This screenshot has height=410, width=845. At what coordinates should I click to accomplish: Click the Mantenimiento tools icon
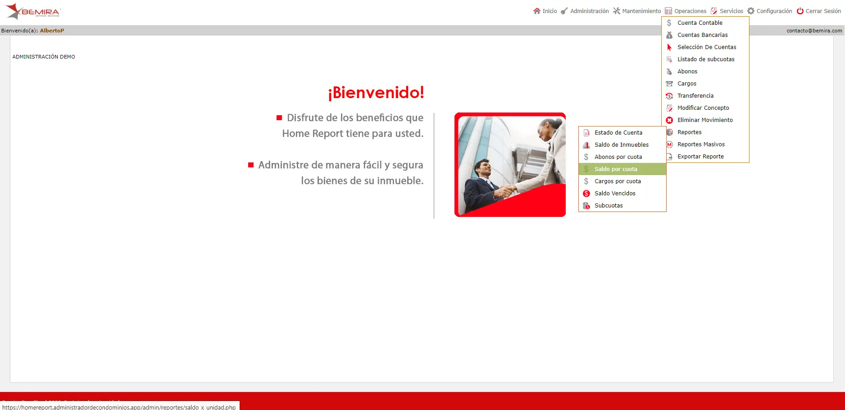[x=616, y=11]
